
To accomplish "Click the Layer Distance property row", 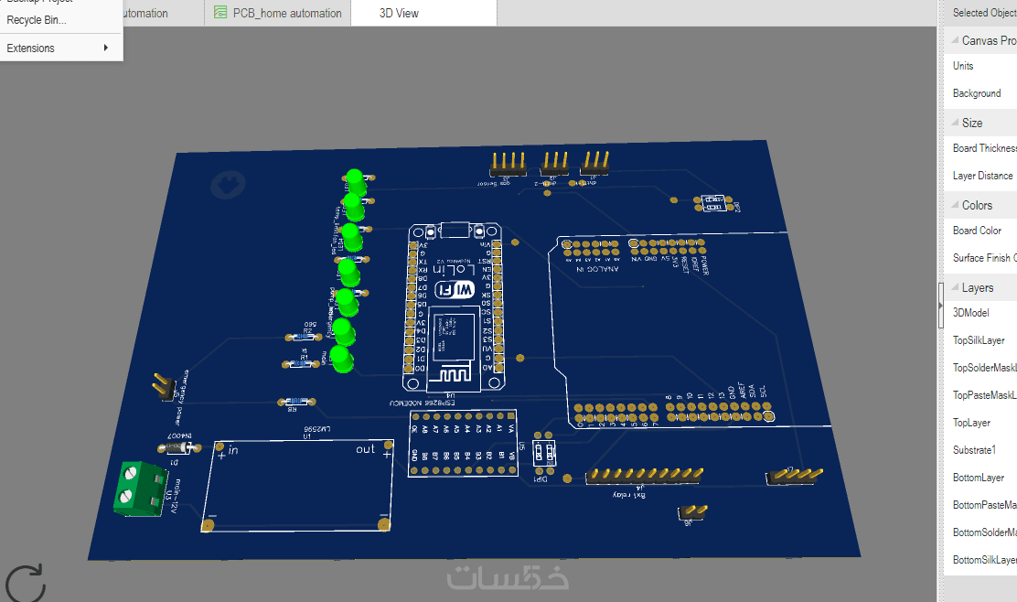I will (x=980, y=176).
